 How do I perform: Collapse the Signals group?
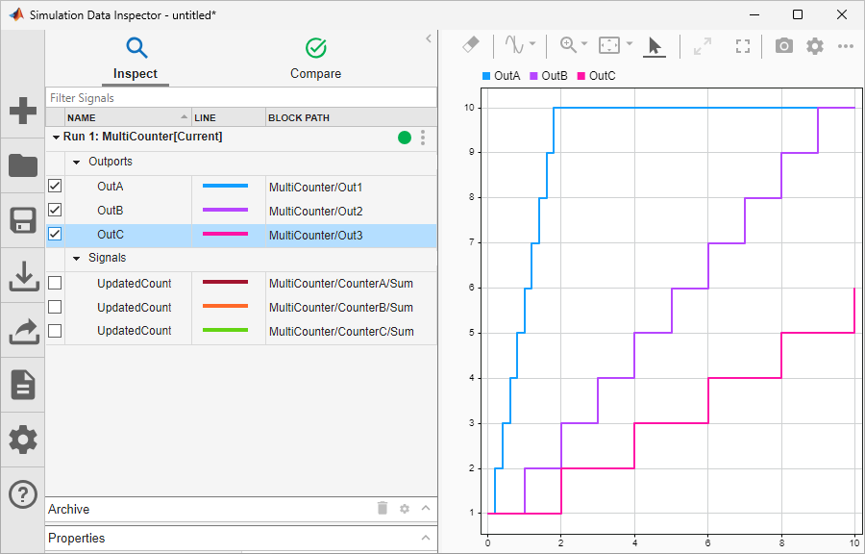pos(76,258)
